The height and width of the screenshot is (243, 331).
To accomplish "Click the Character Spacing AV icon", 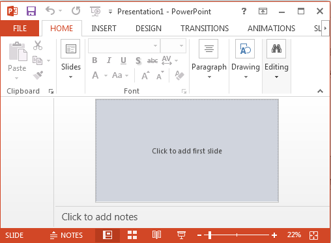I will 167,60.
